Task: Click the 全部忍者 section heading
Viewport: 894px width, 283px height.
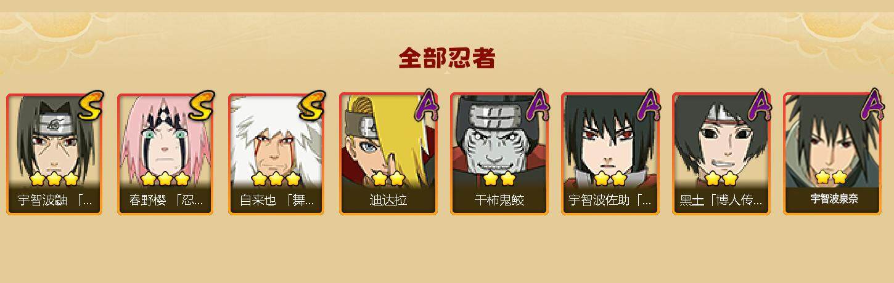Action: [x=447, y=58]
